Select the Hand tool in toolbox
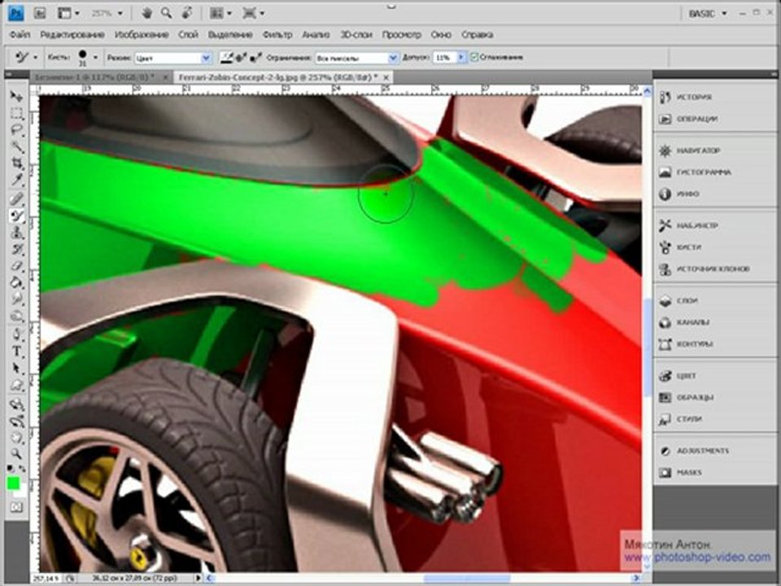The height and width of the screenshot is (586, 781). (x=17, y=438)
